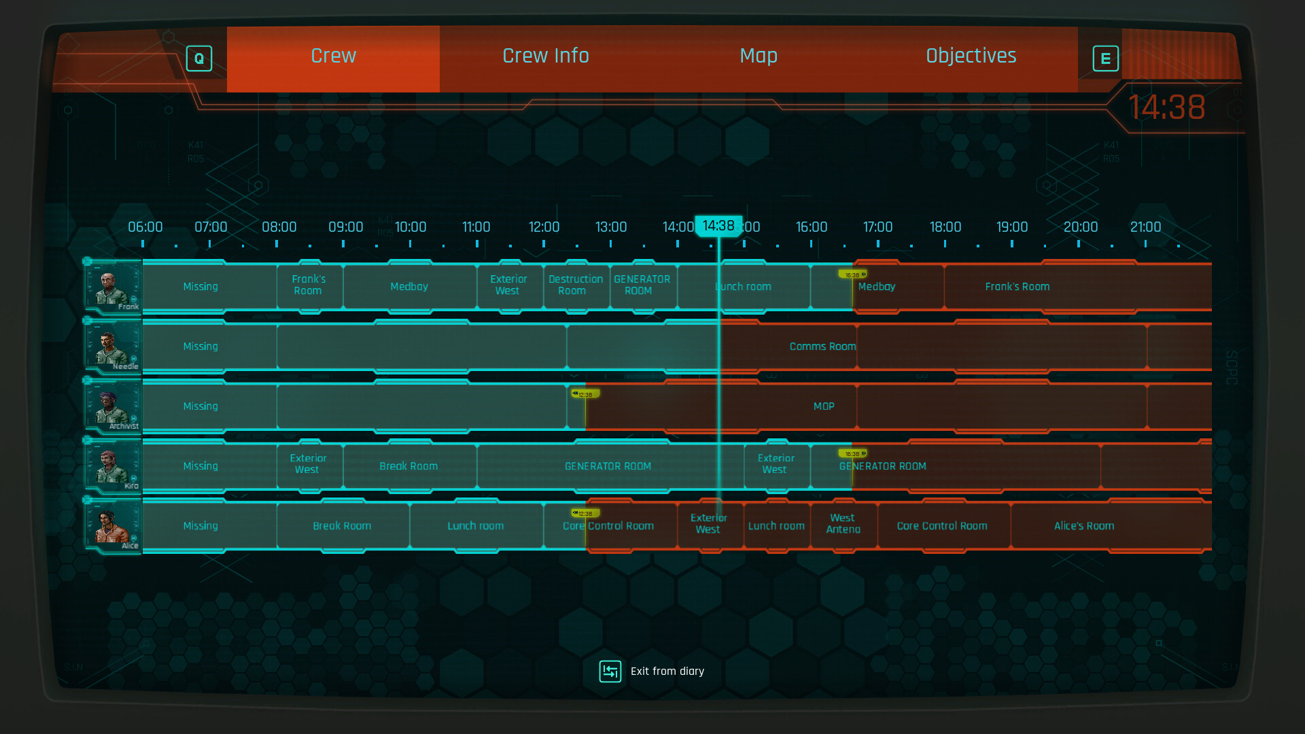Select the MOP timeline block
Viewport: 1305px width, 734px height.
tap(824, 406)
